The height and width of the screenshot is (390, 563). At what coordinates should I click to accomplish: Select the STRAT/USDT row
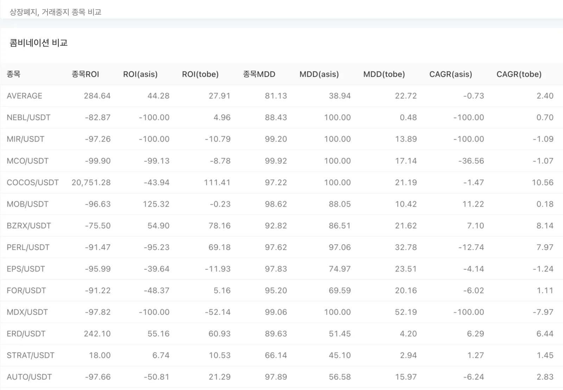pos(281,355)
